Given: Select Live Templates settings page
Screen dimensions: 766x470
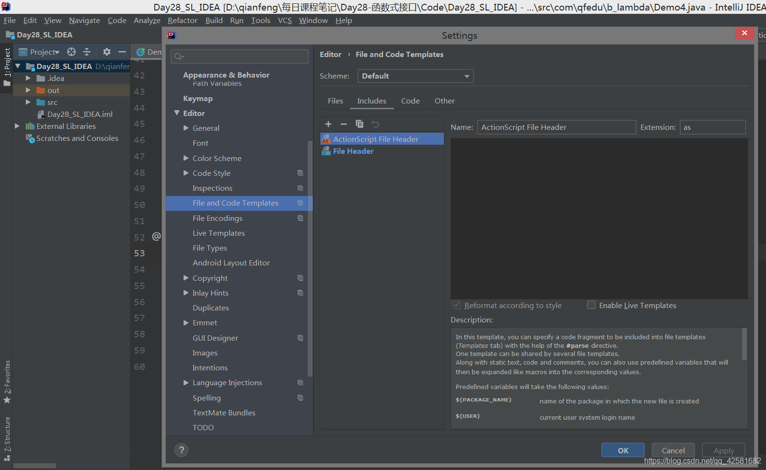Looking at the screenshot, I should 219,233.
